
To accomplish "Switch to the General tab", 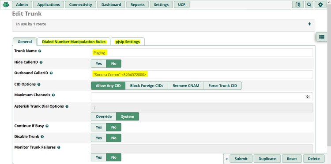I will pos(25,42).
